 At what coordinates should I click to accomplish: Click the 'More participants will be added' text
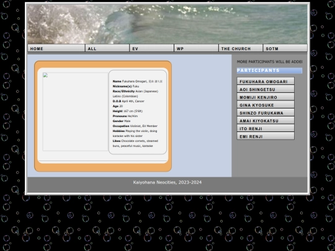[269, 62]
